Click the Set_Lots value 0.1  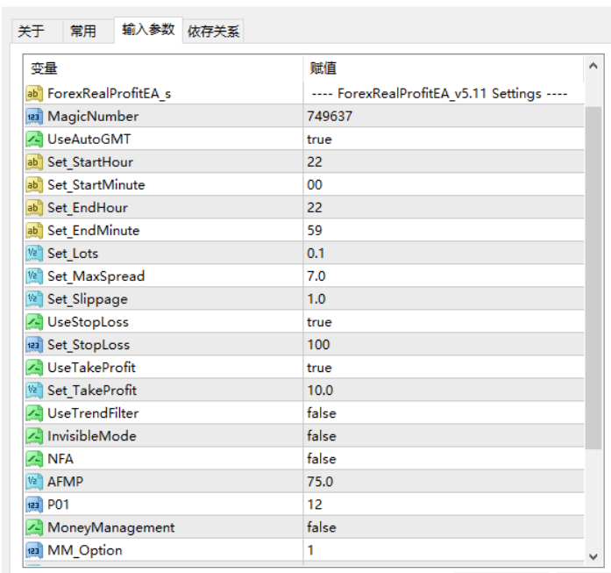pyautogui.click(x=316, y=253)
